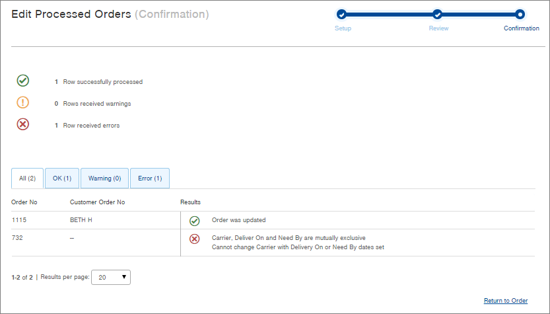Click the Review step label
This screenshot has height=314, width=550.
tap(438, 28)
